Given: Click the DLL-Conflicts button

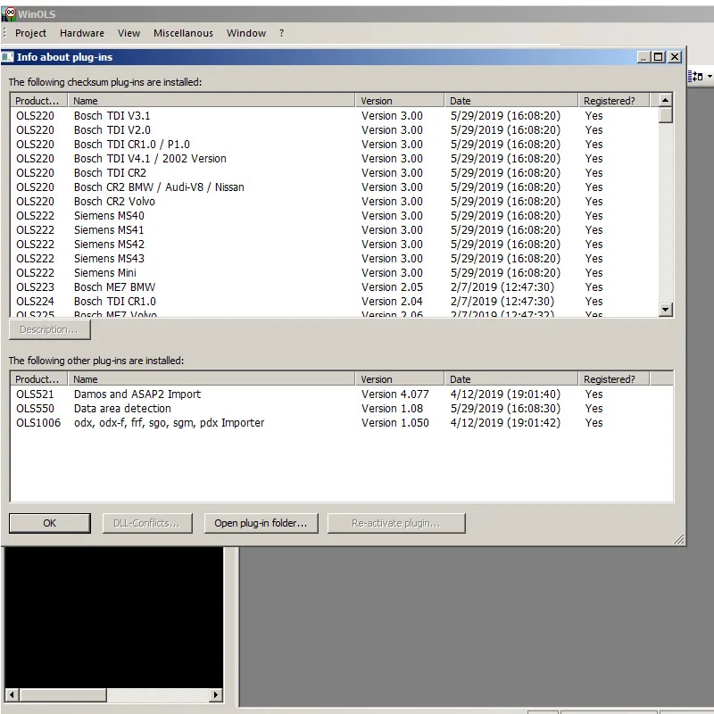Looking at the screenshot, I should coord(147,523).
